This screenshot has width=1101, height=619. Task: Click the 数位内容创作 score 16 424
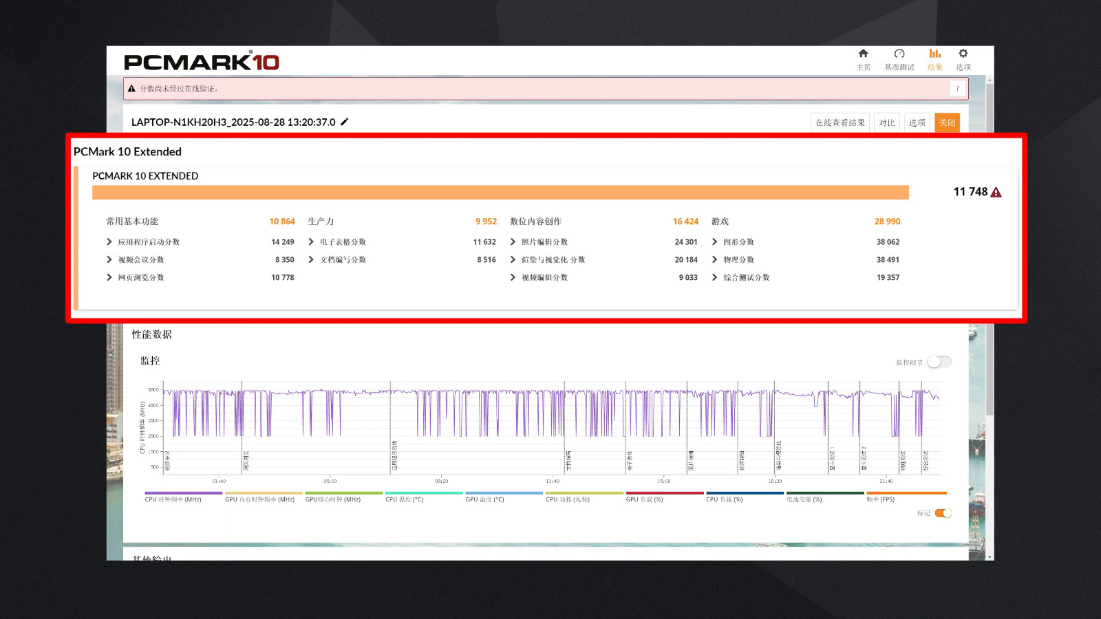[x=685, y=221]
